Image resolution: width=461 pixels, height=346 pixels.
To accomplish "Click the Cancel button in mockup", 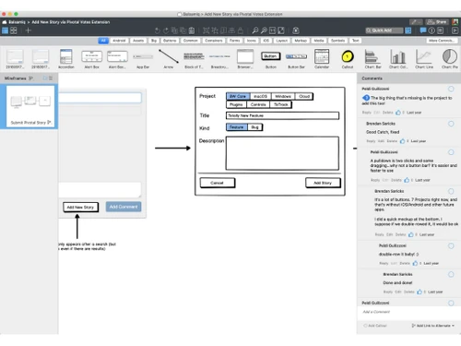I will coord(217,183).
